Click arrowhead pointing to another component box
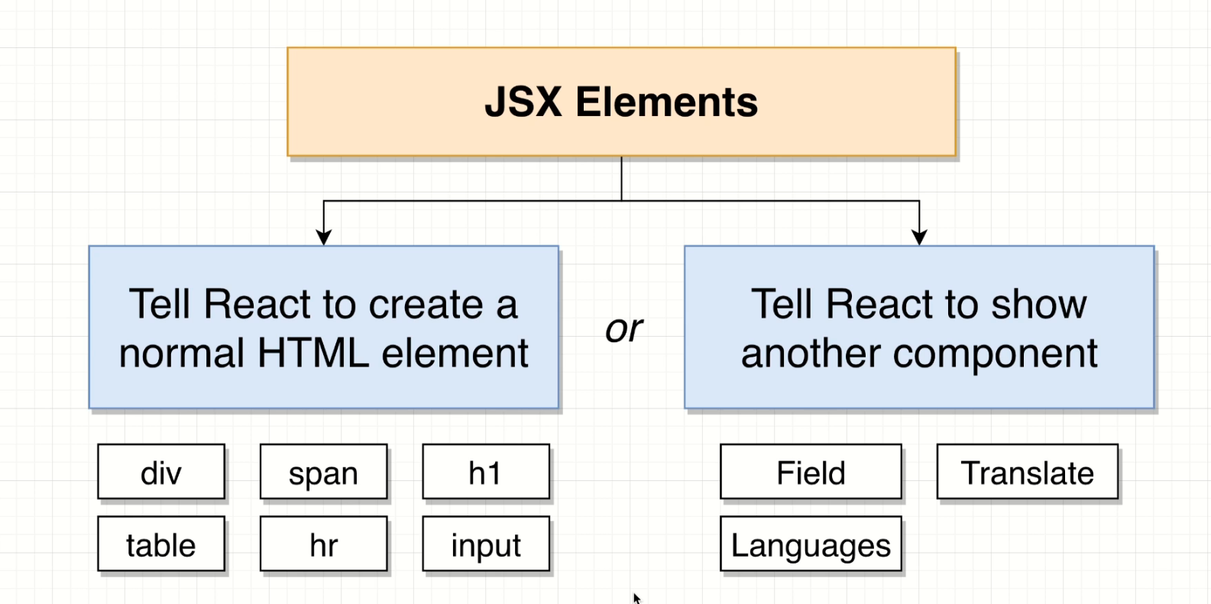The width and height of the screenshot is (1211, 604). (x=919, y=237)
